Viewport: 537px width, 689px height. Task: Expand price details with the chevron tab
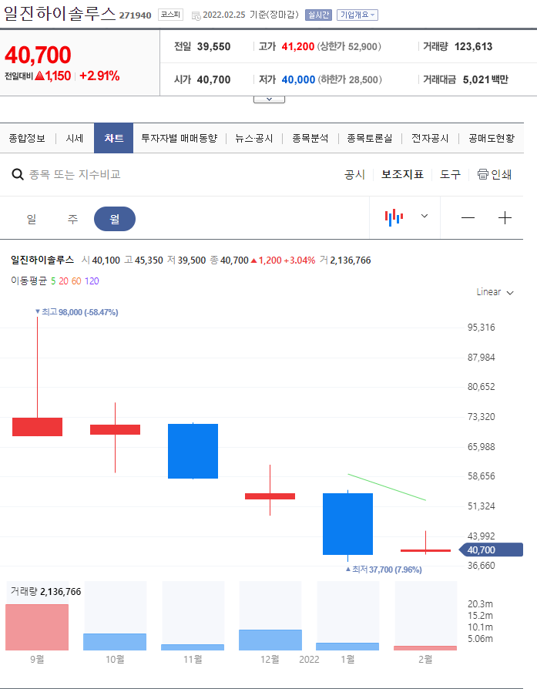pyautogui.click(x=269, y=99)
